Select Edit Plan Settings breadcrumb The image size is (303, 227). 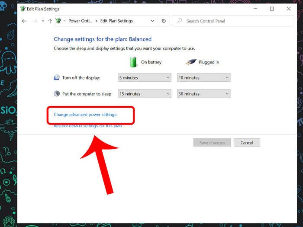[x=116, y=21]
